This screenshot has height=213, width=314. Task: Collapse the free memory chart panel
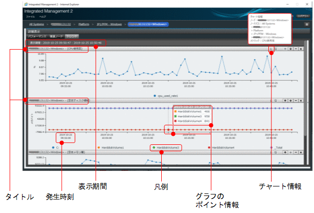click(296, 152)
